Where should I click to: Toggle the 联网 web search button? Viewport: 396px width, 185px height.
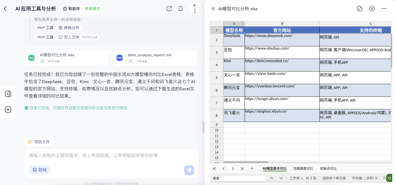click(x=39, y=170)
